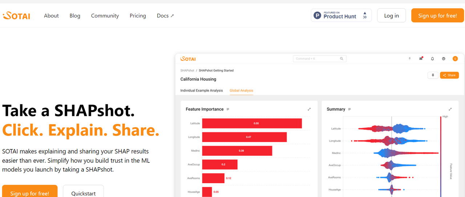Click the orange Share button
The height and width of the screenshot is (197, 465).
pos(449,75)
